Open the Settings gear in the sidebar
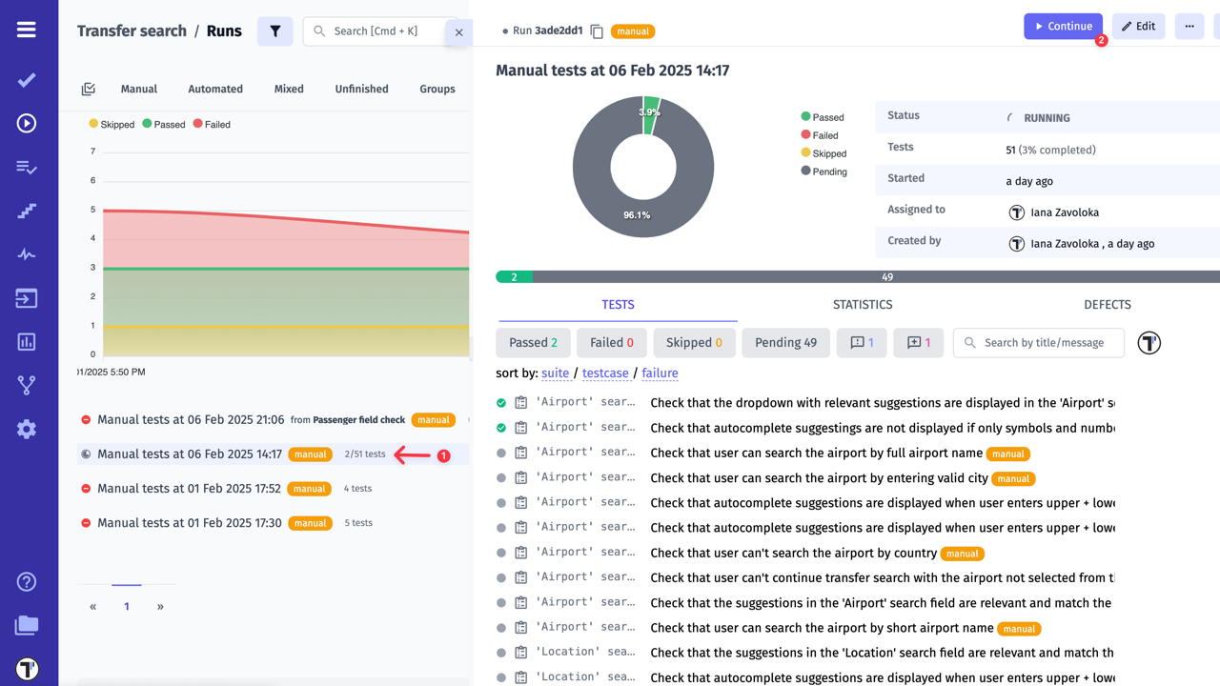Image resolution: width=1220 pixels, height=686 pixels. click(x=27, y=429)
